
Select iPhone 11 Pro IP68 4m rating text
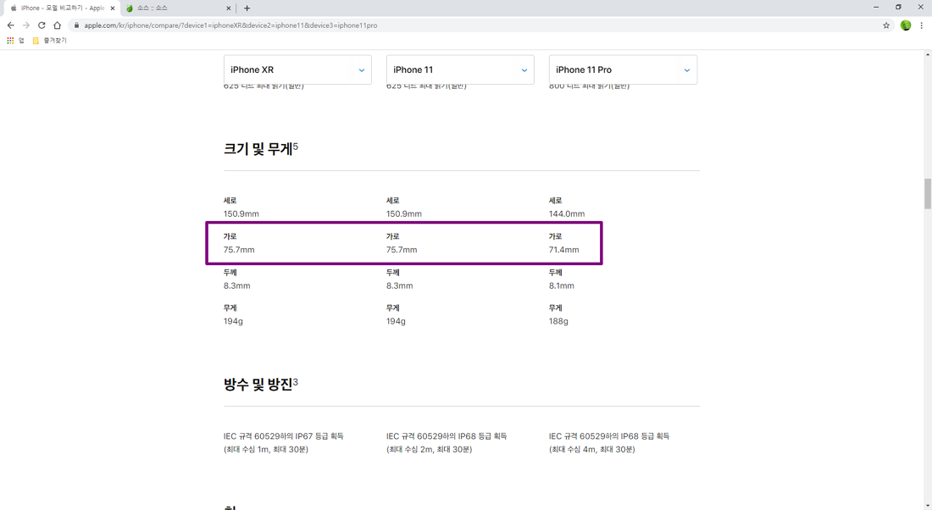(609, 442)
